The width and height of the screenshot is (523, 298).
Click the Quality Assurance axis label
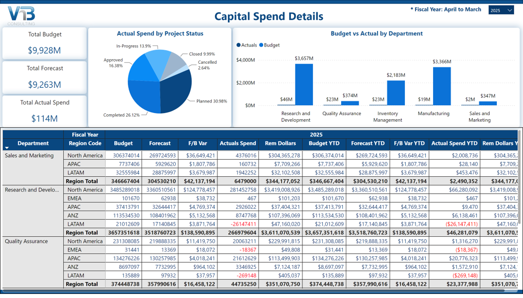[341, 113]
